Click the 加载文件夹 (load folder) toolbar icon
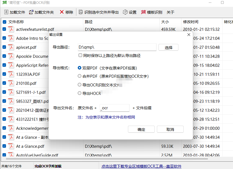This screenshot has width=233, height=169. (x=31, y=12)
